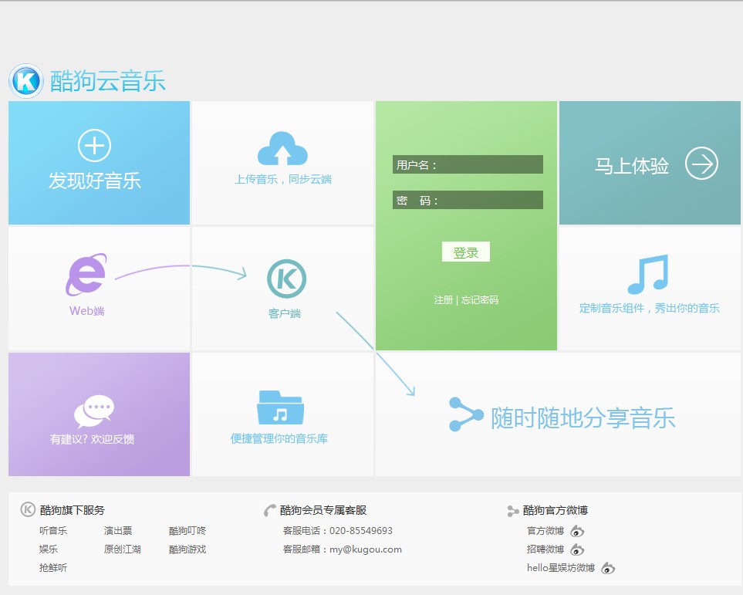Click the music folder icon

tap(281, 407)
